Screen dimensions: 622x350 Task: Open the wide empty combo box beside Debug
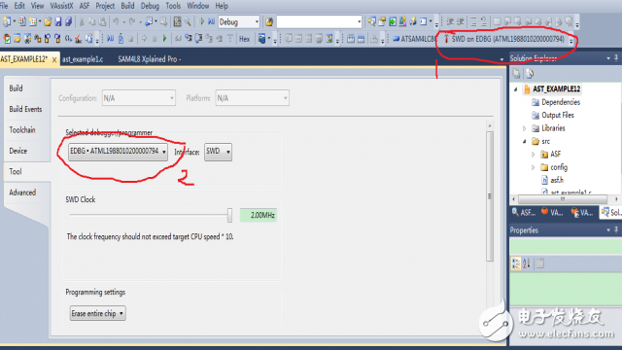point(319,21)
